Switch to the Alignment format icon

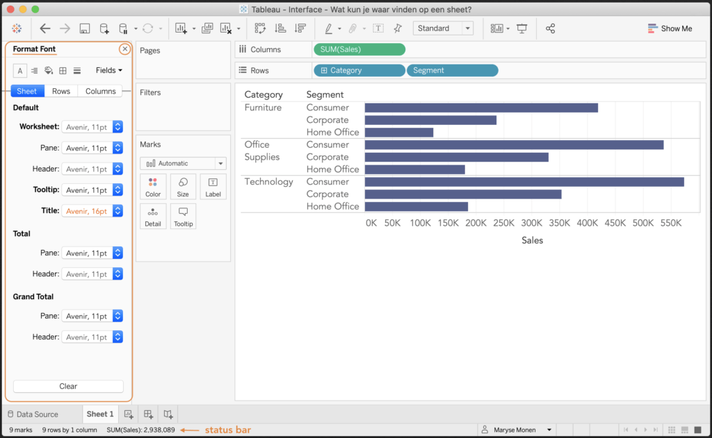[x=34, y=70]
